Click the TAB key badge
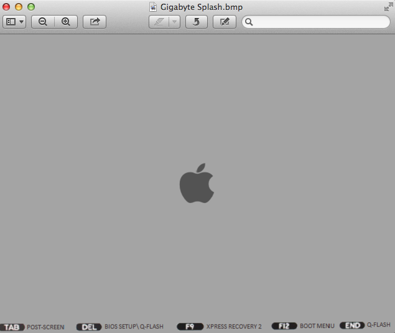 tap(12, 327)
